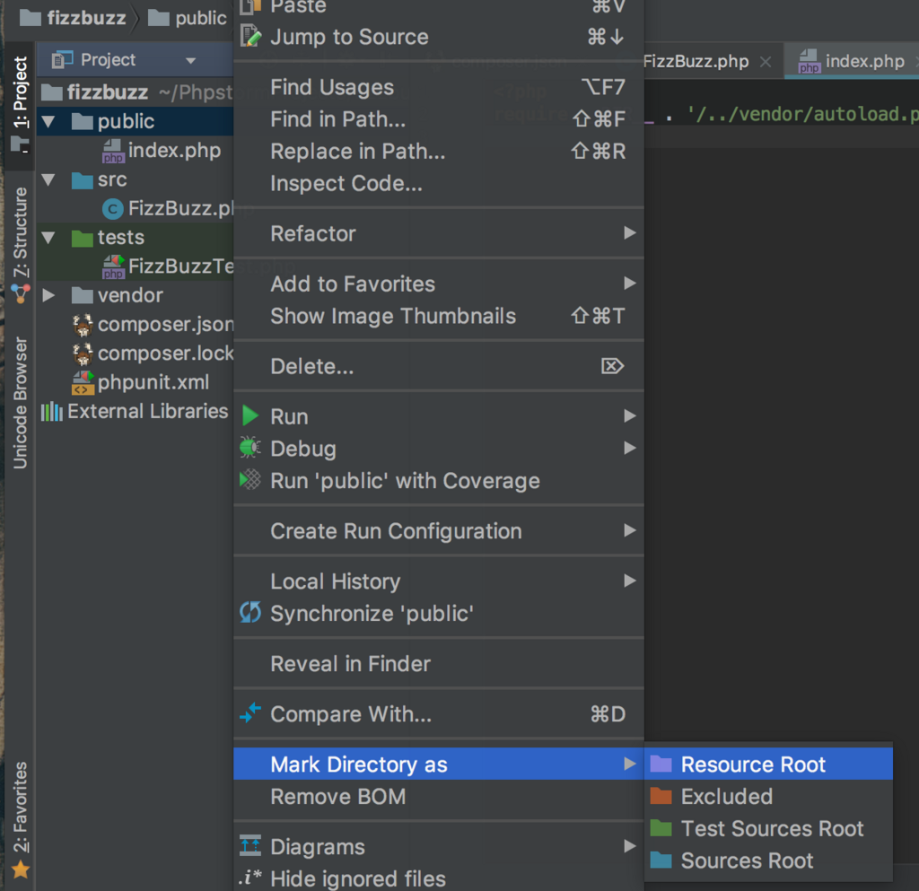Select the vendor folder in tree
Image resolution: width=919 pixels, height=891 pixels.
(x=135, y=295)
